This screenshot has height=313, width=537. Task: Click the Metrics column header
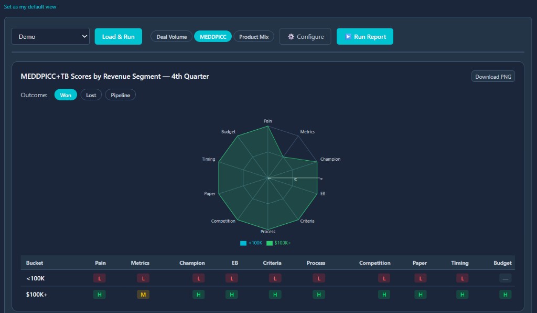[140, 263]
